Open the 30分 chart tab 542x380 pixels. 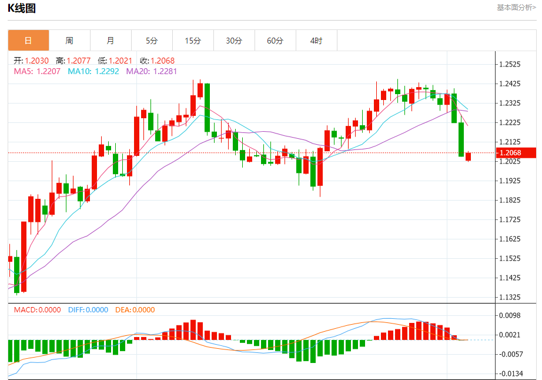[234, 41]
